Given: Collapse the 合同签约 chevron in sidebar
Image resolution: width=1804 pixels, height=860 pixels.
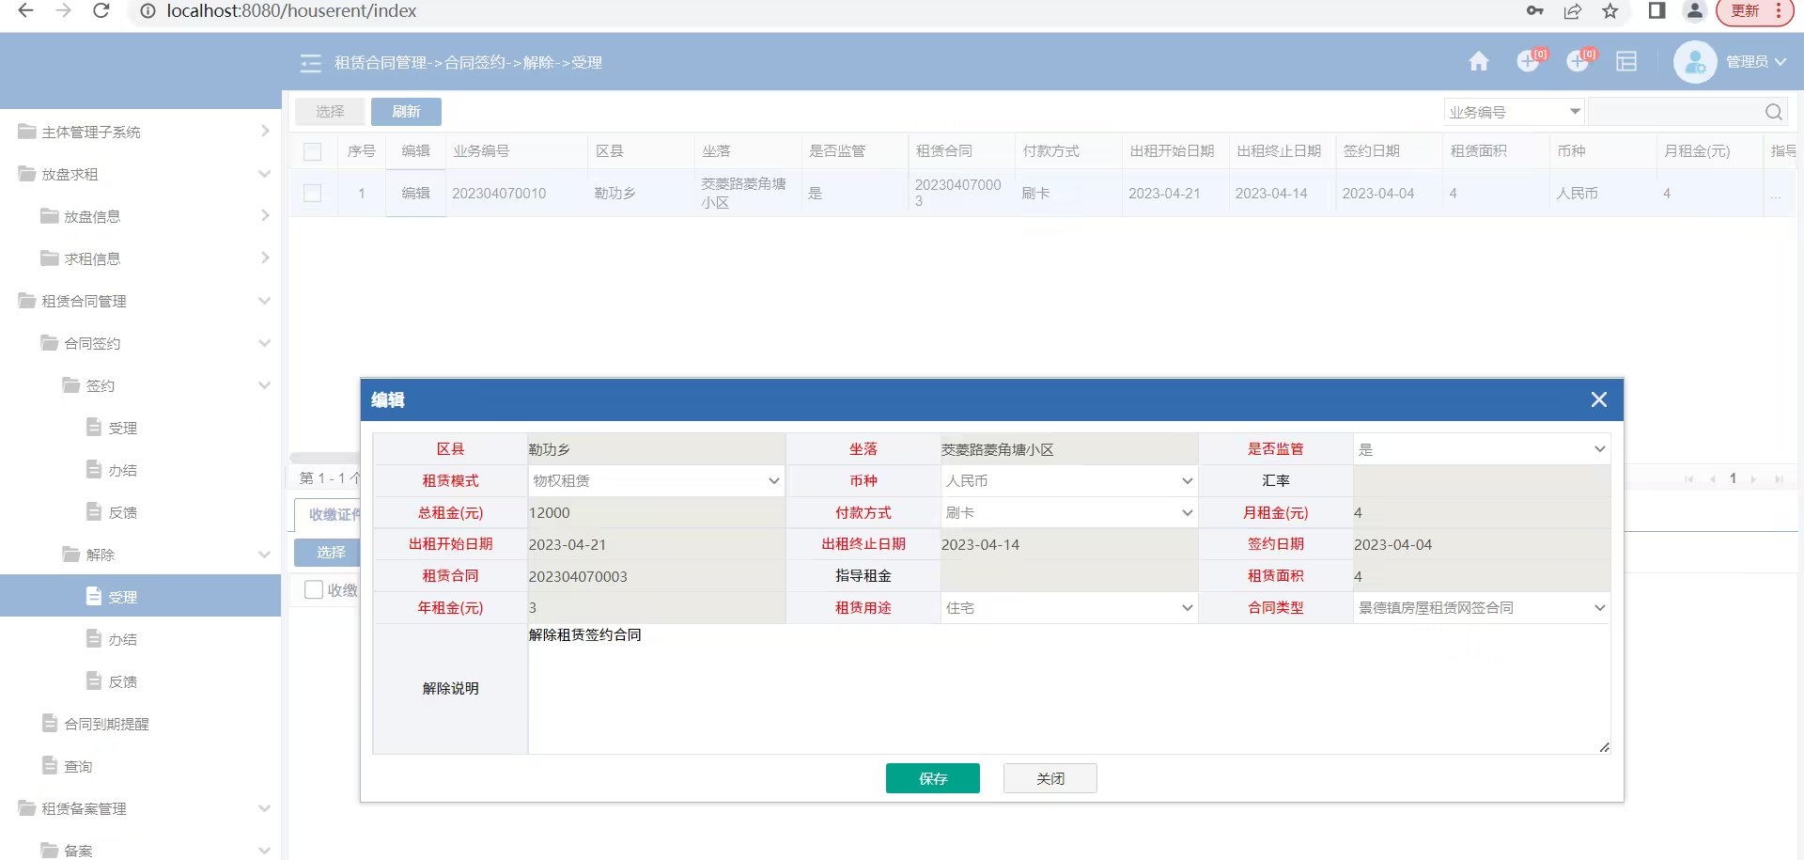Looking at the screenshot, I should point(264,343).
